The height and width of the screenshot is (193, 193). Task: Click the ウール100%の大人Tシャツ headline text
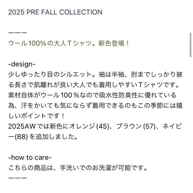click(52, 43)
